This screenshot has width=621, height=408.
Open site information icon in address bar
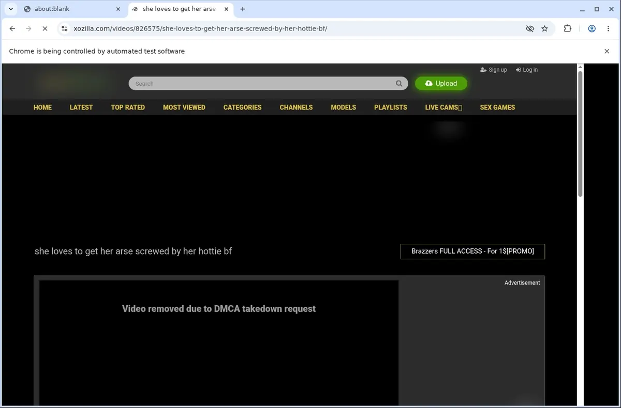[x=64, y=29]
